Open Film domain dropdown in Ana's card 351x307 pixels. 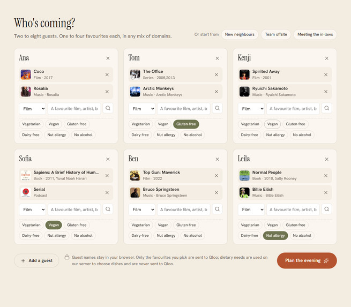tap(33, 109)
